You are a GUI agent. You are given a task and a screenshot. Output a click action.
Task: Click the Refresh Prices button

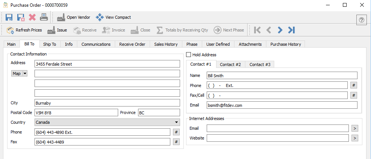pos(24,30)
